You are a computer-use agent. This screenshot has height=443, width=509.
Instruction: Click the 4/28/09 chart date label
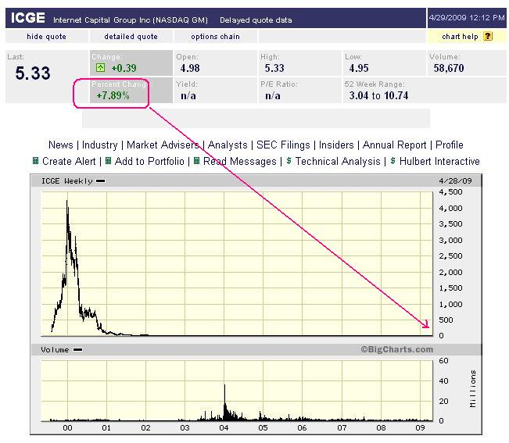click(455, 181)
